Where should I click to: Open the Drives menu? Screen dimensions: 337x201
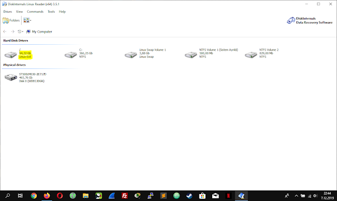(7, 12)
